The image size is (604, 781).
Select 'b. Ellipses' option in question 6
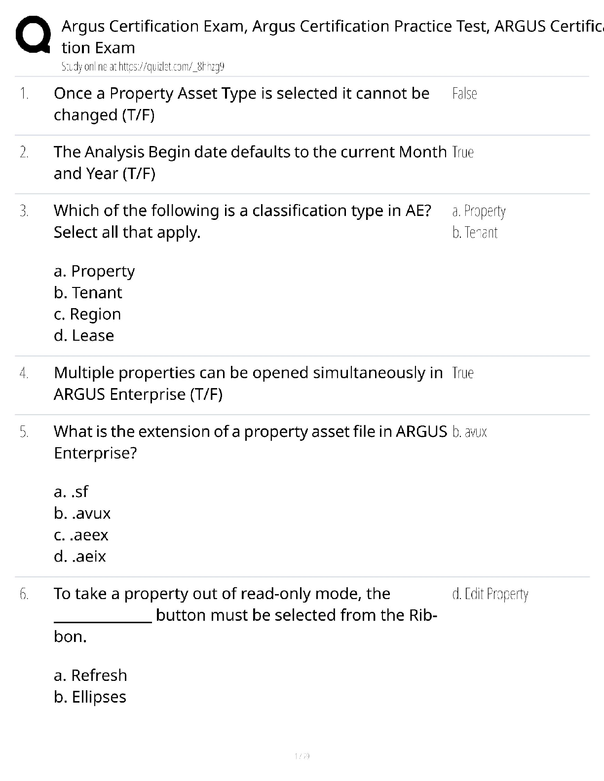90,697
